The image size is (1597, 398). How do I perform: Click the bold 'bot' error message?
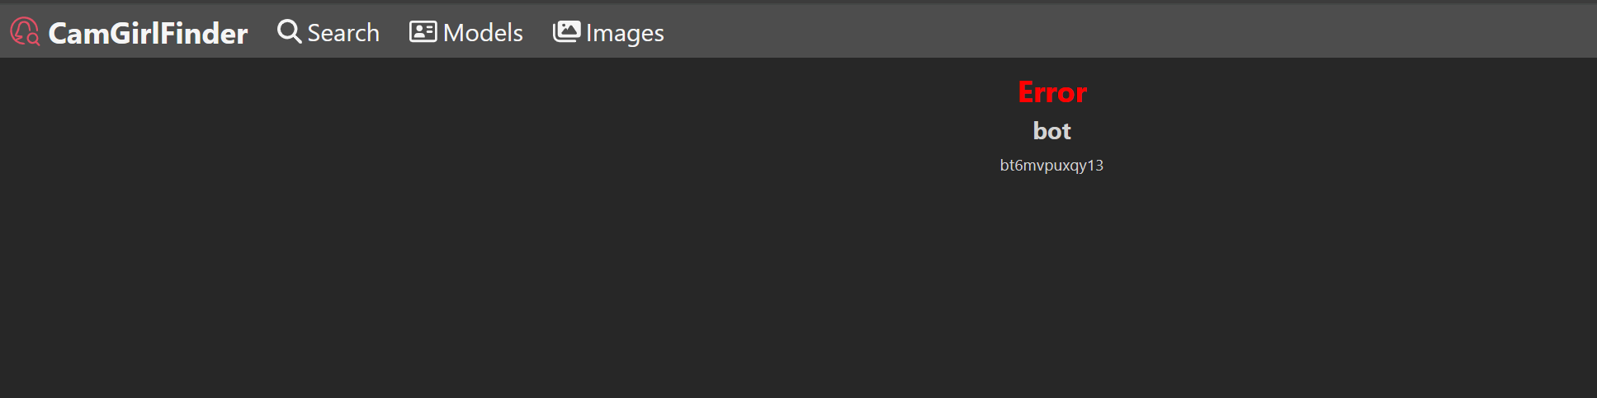coord(1051,131)
